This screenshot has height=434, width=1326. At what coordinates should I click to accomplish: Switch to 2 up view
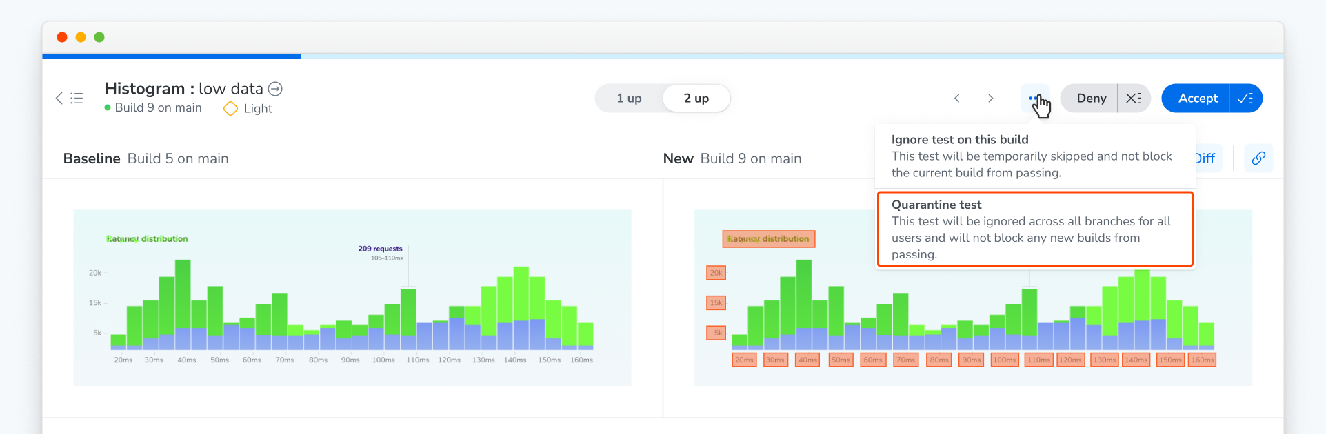[696, 99]
